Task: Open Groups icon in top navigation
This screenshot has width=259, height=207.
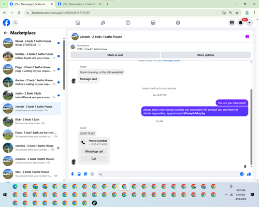Action: 178,23
